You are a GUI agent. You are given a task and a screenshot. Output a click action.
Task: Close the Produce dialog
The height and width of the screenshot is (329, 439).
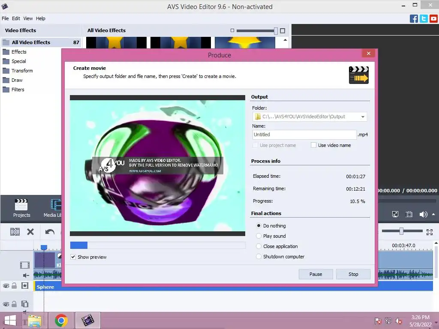pyautogui.click(x=368, y=53)
